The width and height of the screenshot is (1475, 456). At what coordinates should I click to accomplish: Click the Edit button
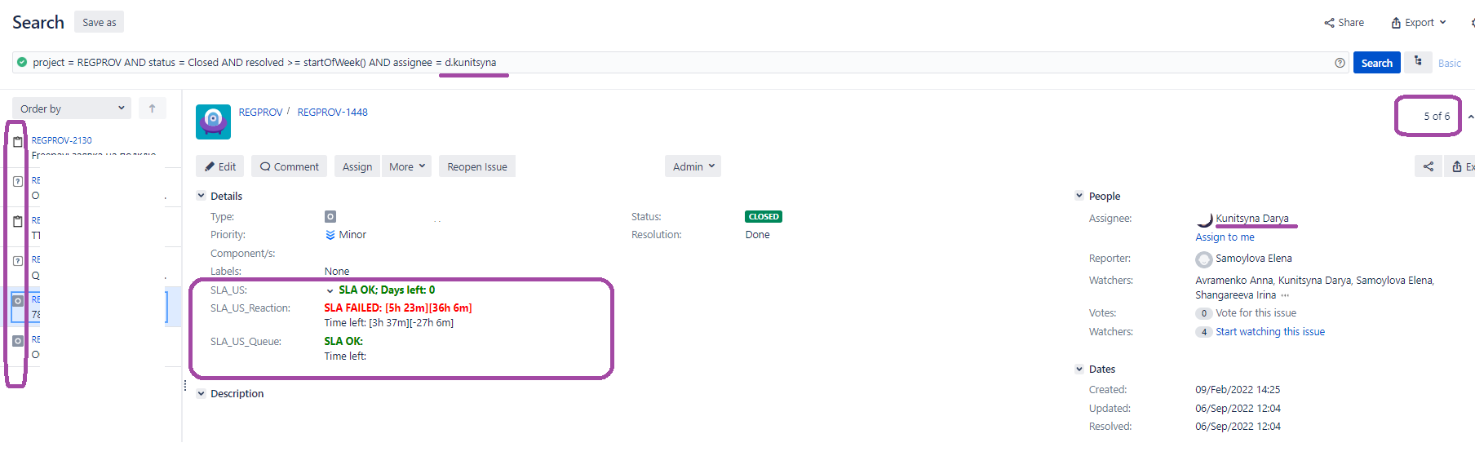220,166
